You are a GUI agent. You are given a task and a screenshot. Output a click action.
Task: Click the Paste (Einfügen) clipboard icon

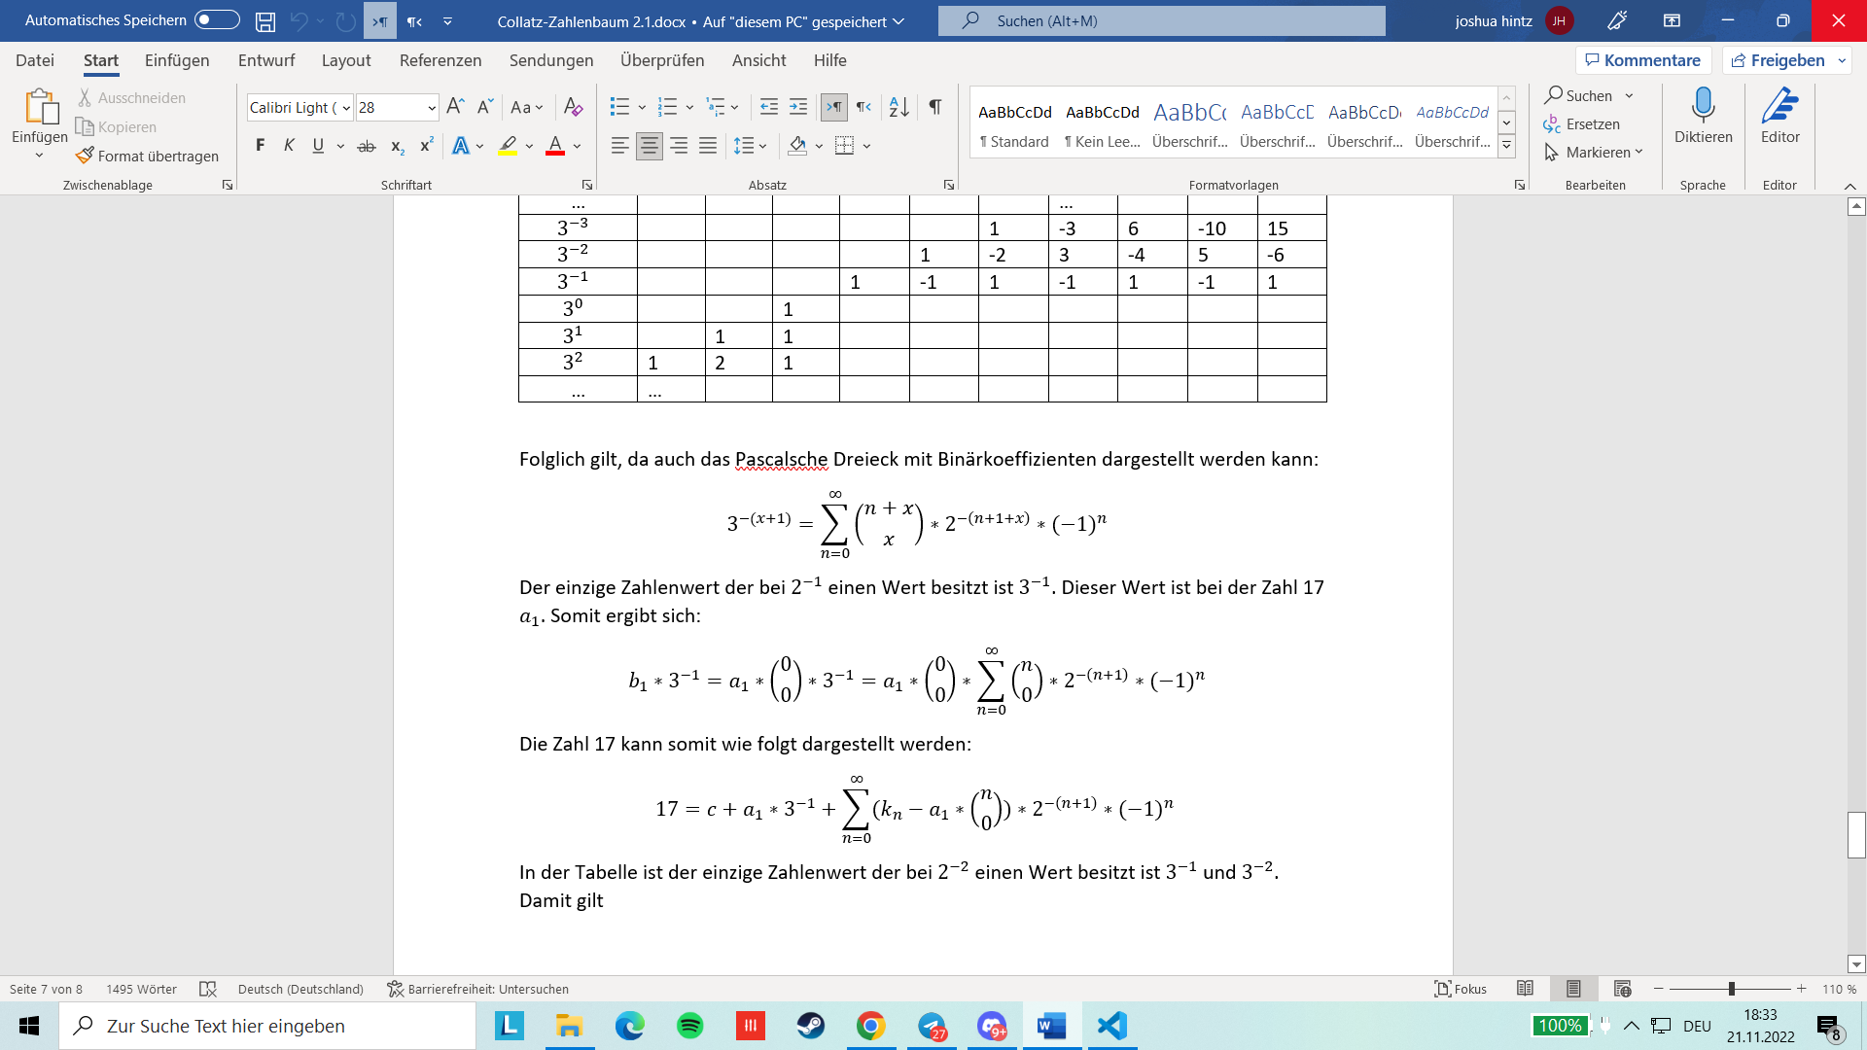41,107
